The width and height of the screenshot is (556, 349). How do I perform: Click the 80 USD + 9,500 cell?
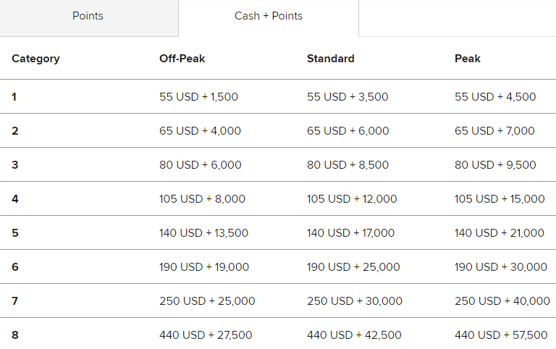coord(495,165)
